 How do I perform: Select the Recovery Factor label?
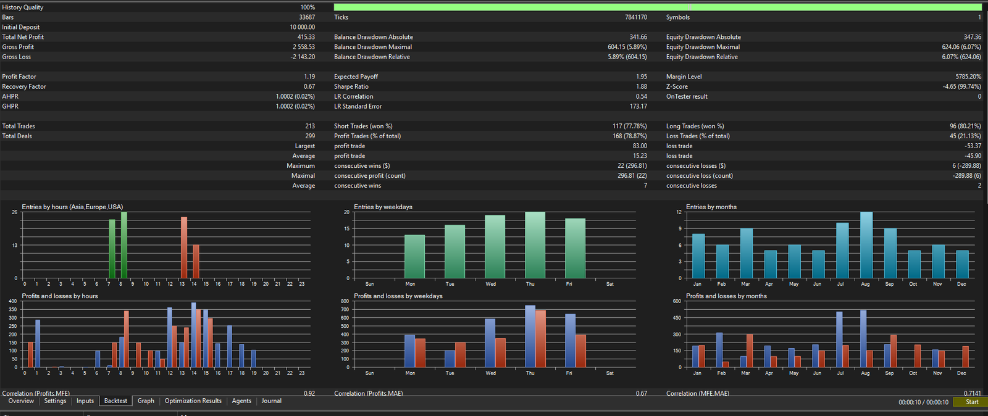[x=24, y=86]
